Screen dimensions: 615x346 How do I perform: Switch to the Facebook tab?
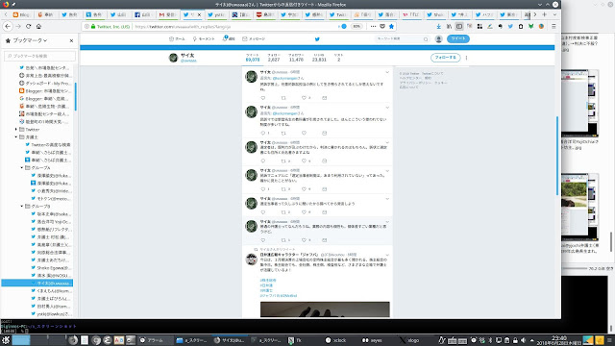click(143, 14)
